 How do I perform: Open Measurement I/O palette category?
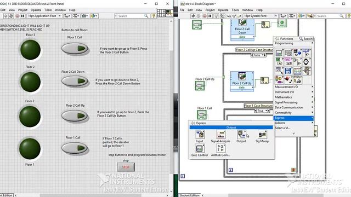(x=294, y=86)
